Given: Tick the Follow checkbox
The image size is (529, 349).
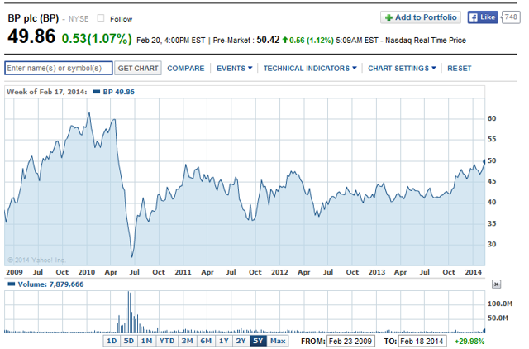Looking at the screenshot, I should pyautogui.click(x=101, y=18).
